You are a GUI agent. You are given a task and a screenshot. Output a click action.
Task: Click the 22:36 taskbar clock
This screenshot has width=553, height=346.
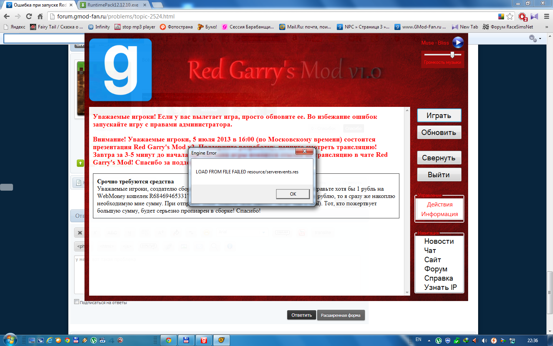coord(533,341)
